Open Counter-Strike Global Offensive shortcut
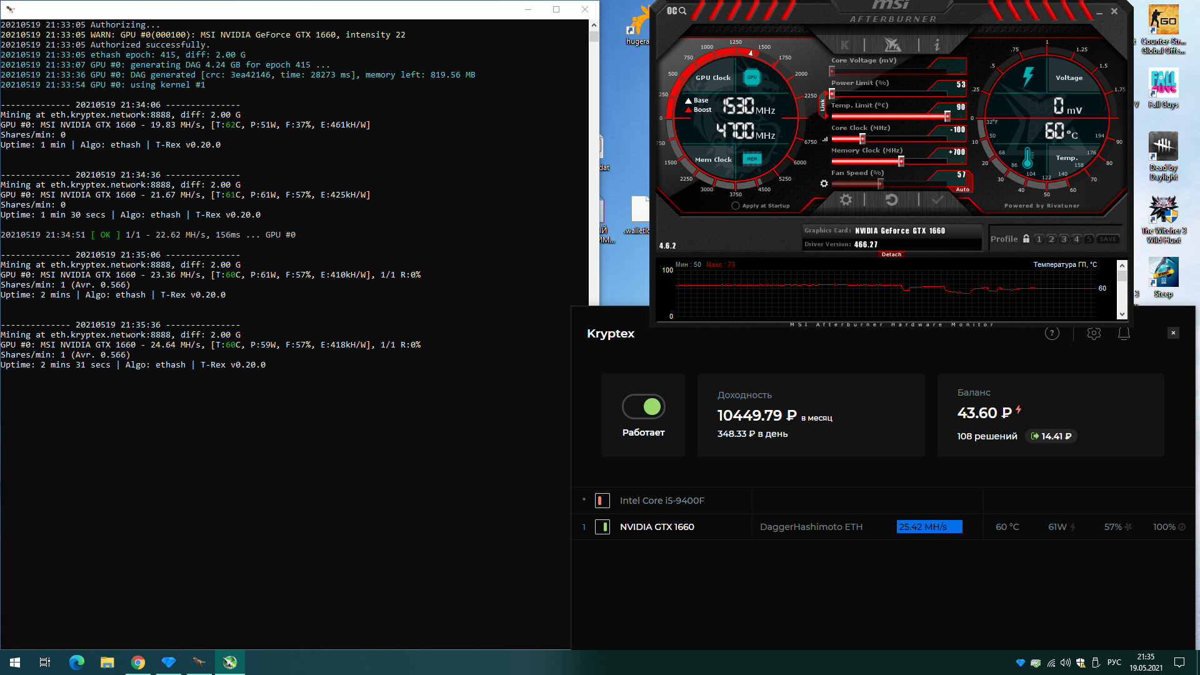This screenshot has height=675, width=1200. 1163,29
